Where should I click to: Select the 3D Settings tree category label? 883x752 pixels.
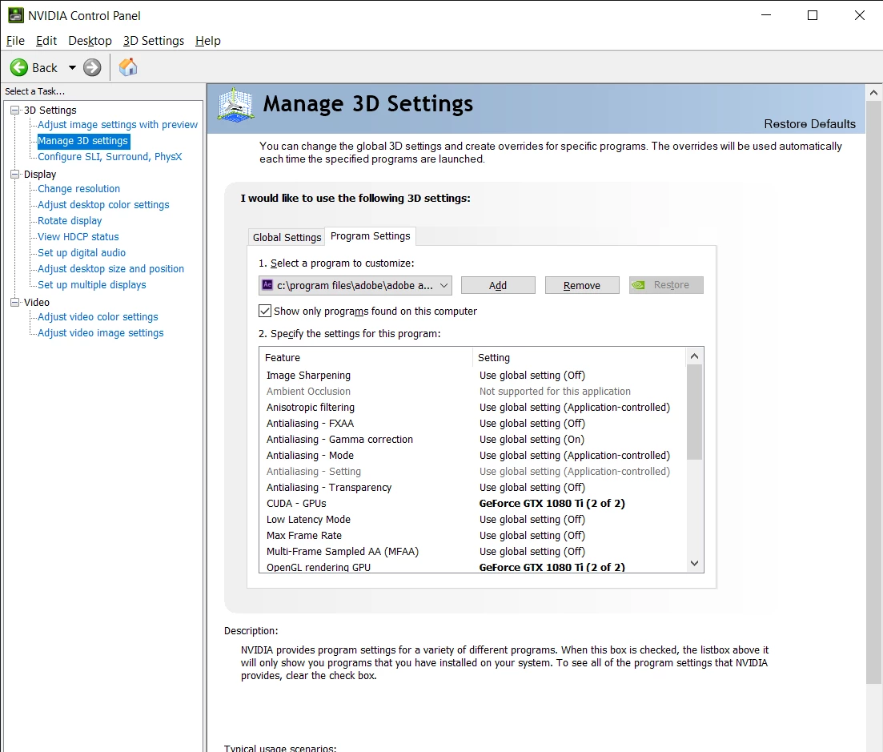[50, 111]
